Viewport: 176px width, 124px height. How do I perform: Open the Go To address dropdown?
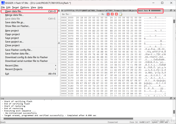[x=99, y=14]
